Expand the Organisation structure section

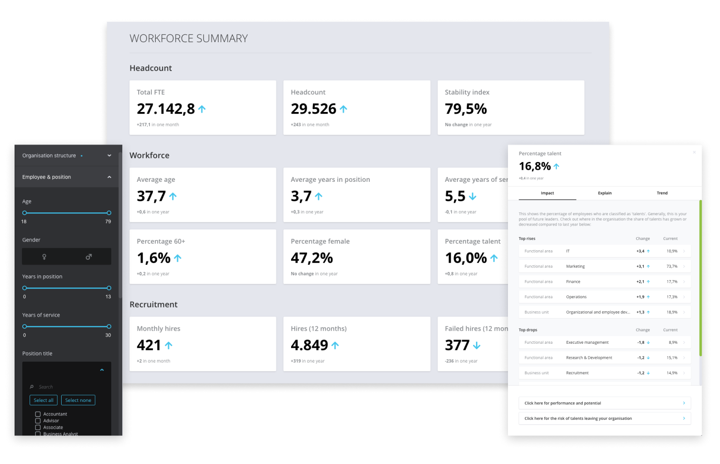tap(109, 155)
